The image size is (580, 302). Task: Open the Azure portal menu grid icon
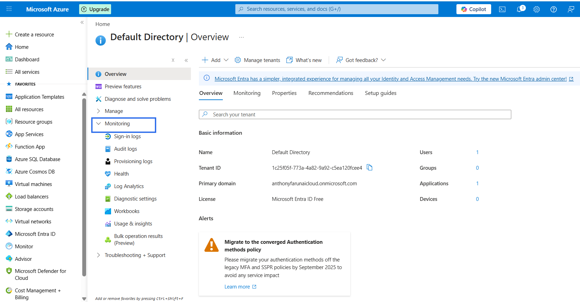pos(9,9)
